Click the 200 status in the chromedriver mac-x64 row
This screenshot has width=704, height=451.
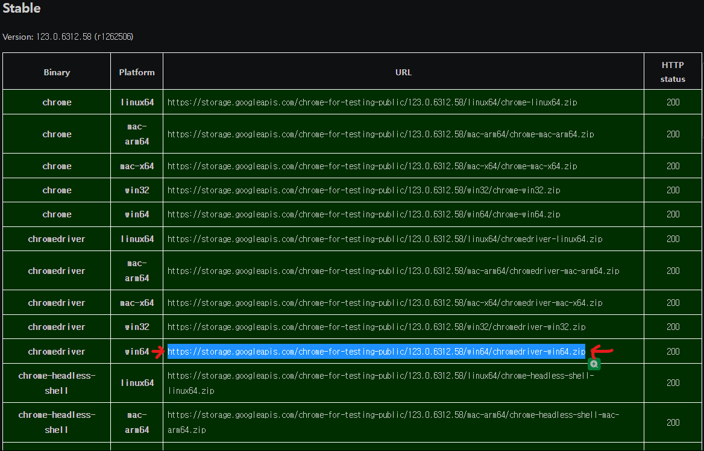[673, 303]
